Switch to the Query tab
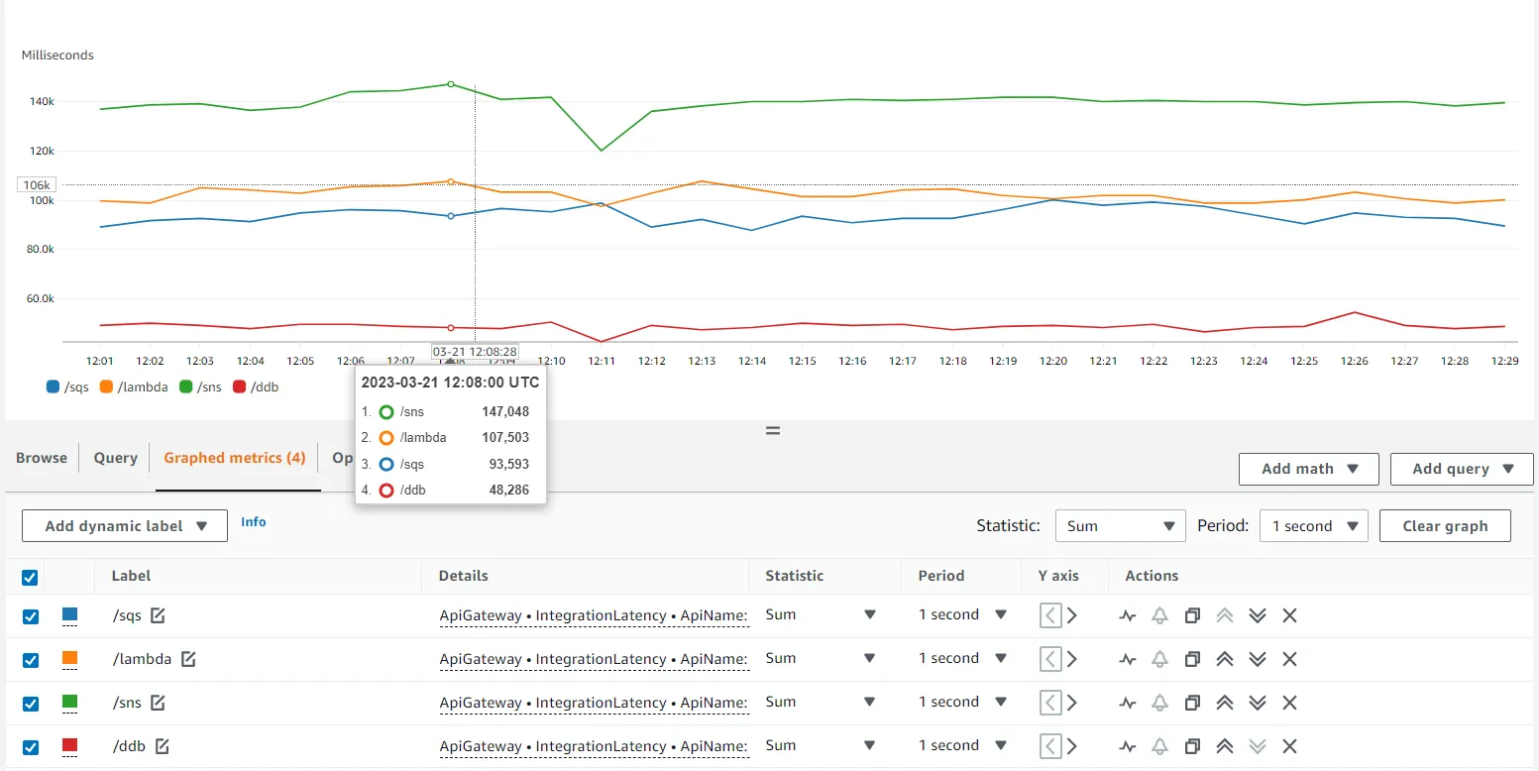Screen dimensions: 1539x771 point(115,458)
